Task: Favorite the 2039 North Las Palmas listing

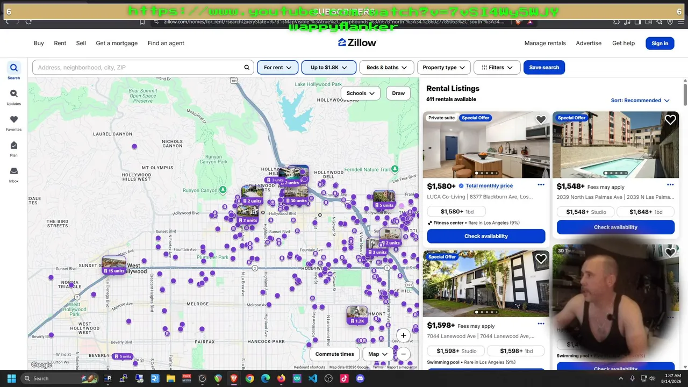Action: 670,120
